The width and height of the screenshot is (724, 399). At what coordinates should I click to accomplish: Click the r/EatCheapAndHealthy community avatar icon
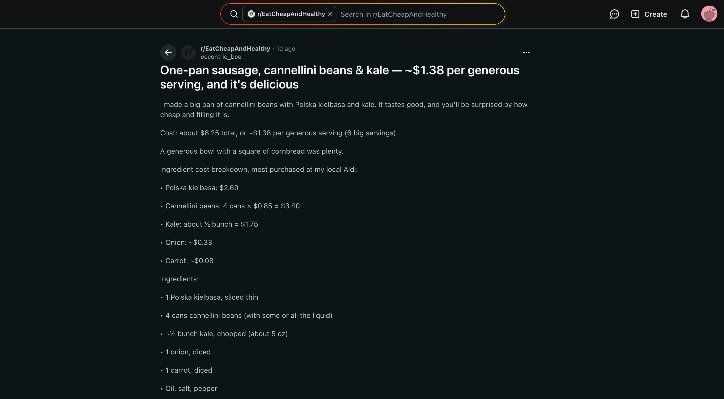[x=188, y=52]
